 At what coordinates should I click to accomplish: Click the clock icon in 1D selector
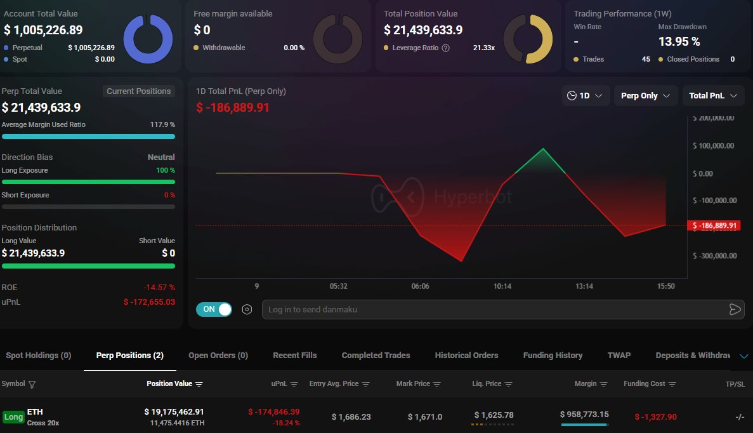pyautogui.click(x=572, y=96)
